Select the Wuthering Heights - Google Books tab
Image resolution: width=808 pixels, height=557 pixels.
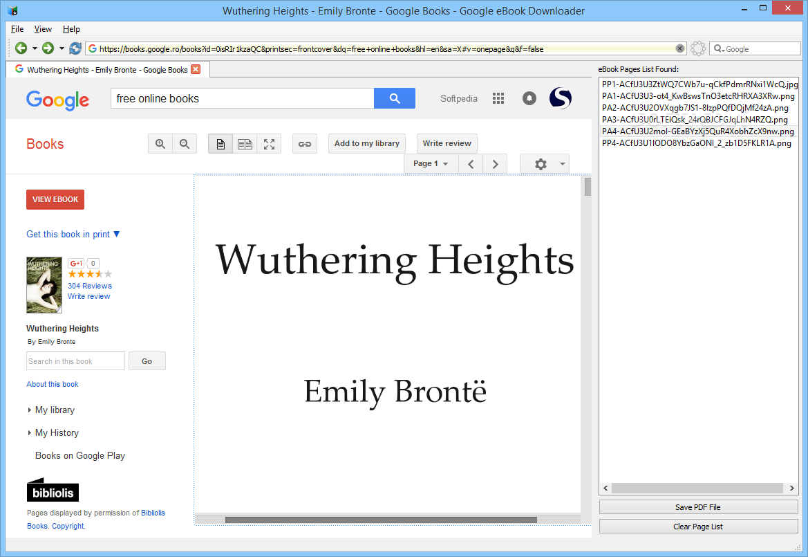point(108,70)
